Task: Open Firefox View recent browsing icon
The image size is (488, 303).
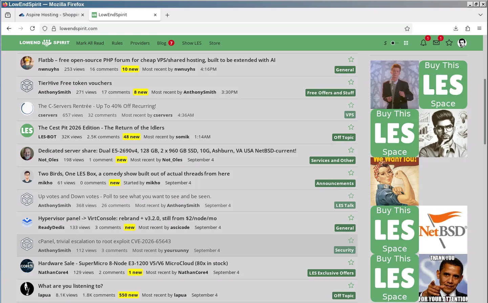Action: pos(8,15)
